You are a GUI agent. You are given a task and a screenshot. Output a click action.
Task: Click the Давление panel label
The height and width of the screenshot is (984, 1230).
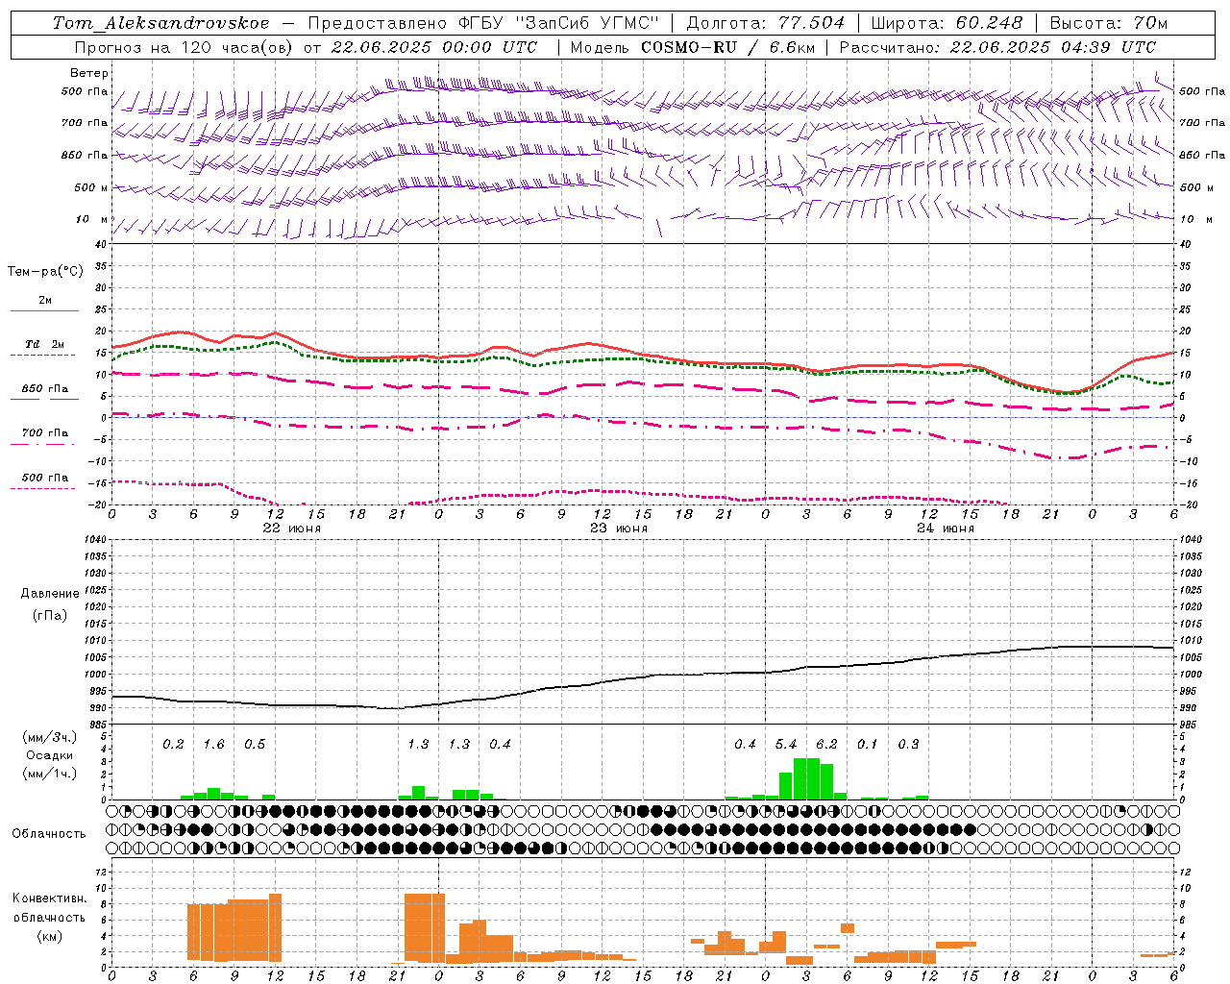pyautogui.click(x=50, y=594)
